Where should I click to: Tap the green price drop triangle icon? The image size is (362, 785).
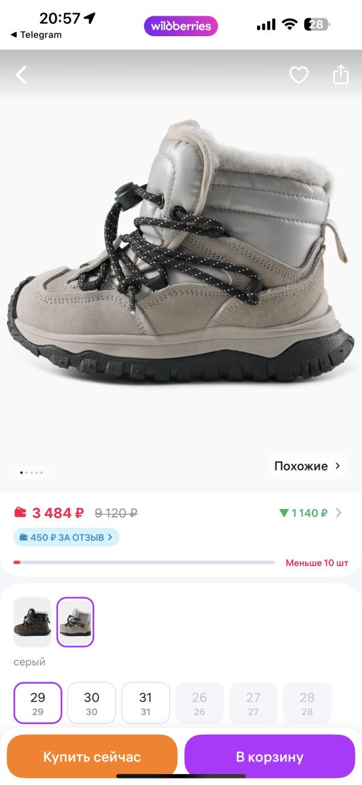[284, 513]
